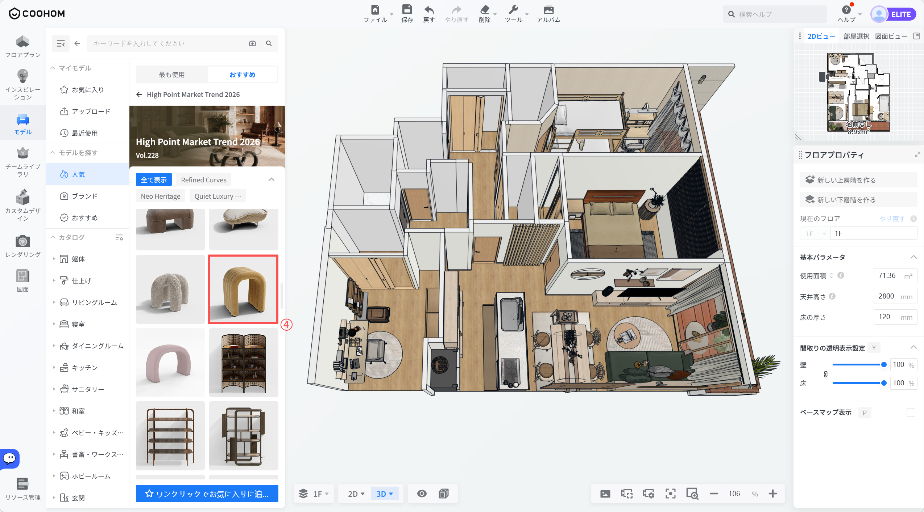
Task: Open the インスピレーション sidebar section
Action: (22, 85)
